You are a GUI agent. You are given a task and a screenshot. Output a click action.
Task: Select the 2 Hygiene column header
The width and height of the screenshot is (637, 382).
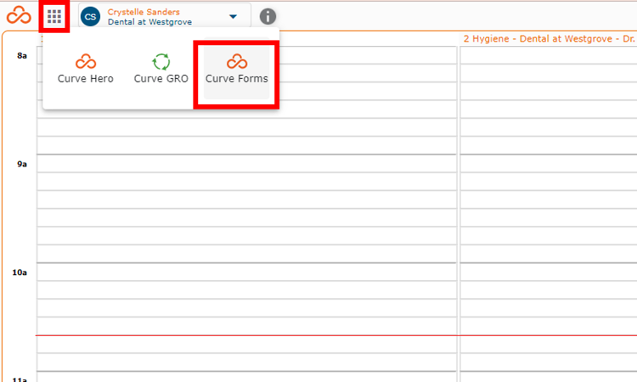(x=550, y=38)
